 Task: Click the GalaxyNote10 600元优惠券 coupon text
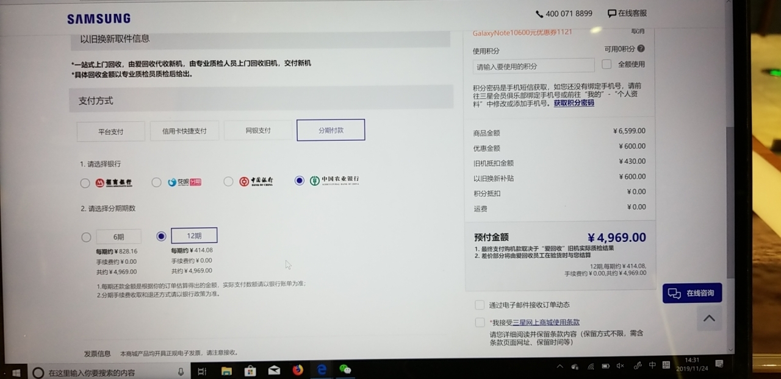point(522,32)
